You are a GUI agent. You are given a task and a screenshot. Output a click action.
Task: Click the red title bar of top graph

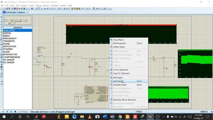point(121,25)
